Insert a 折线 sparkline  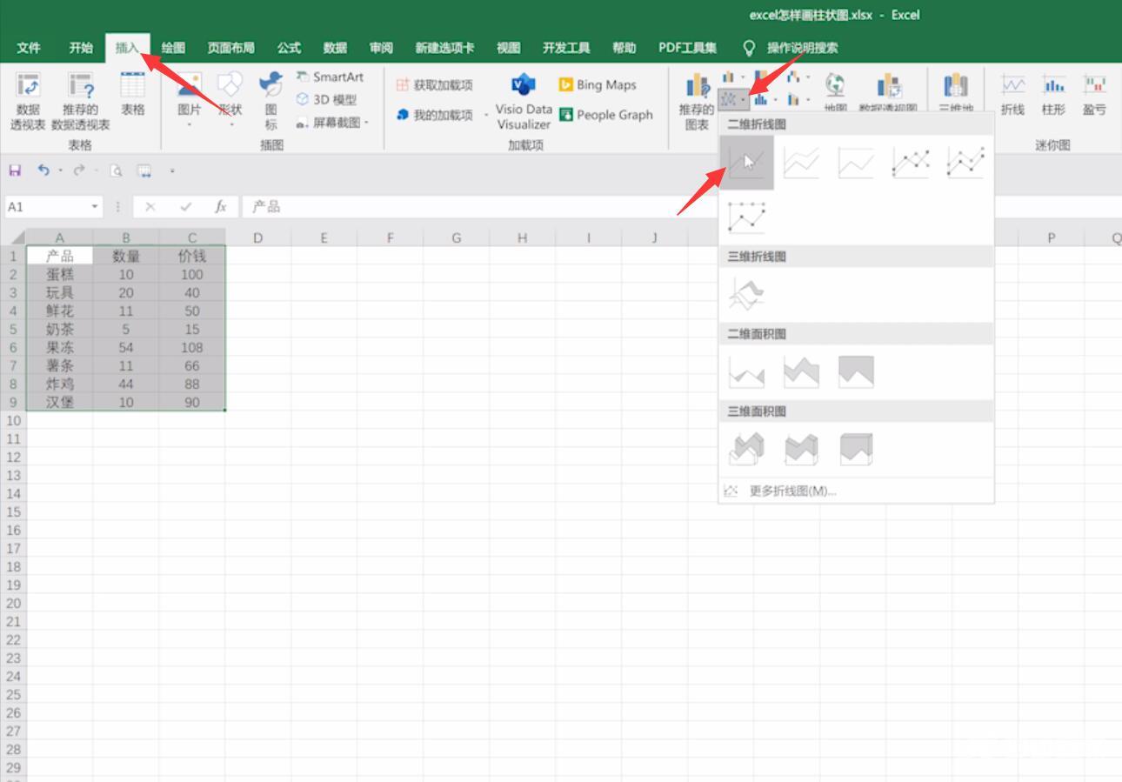tap(1012, 95)
